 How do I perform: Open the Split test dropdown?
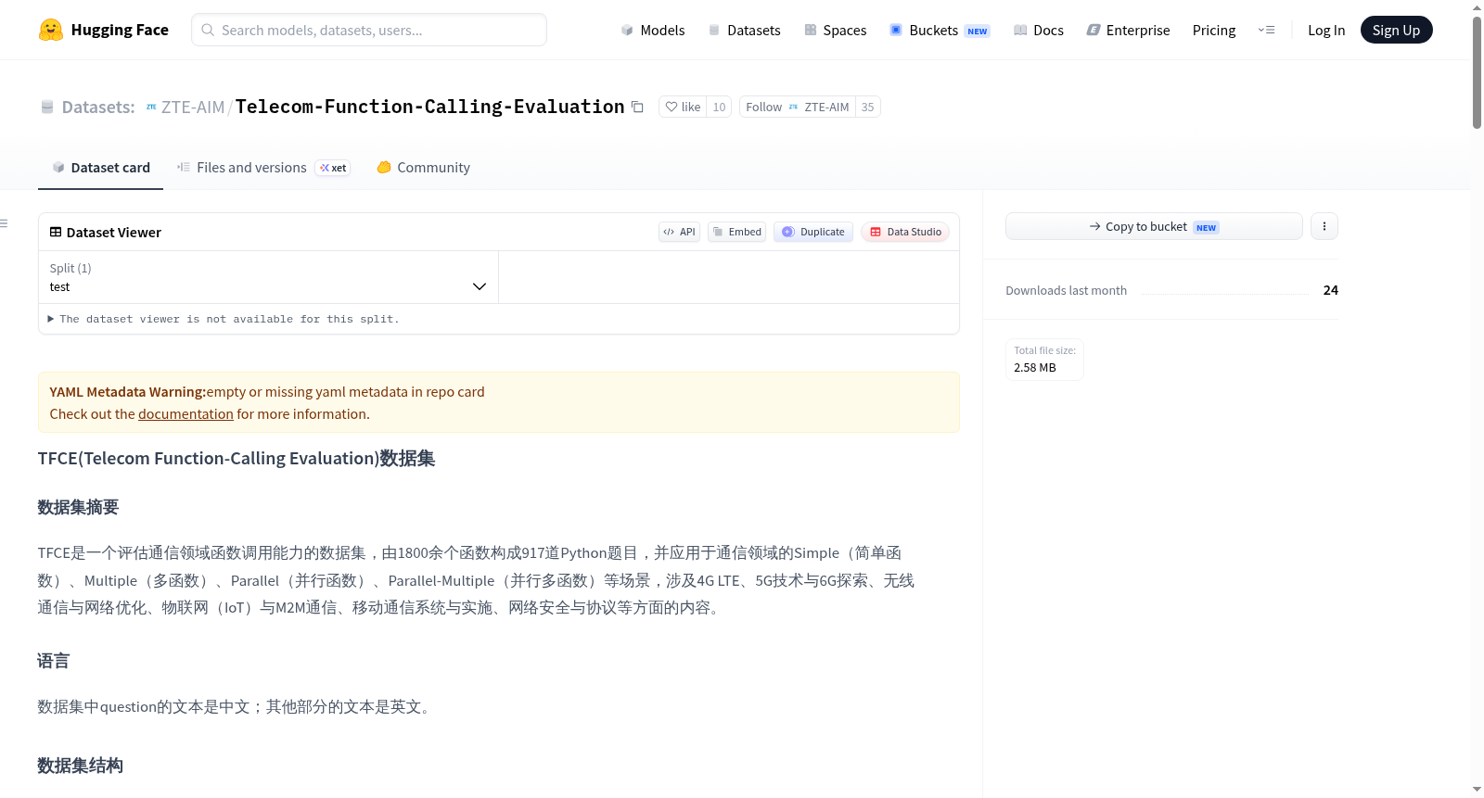coord(268,277)
